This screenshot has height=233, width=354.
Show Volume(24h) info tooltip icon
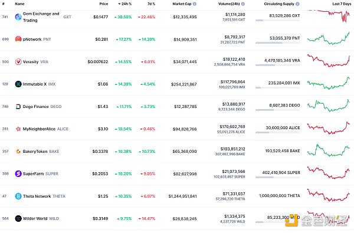243,4
